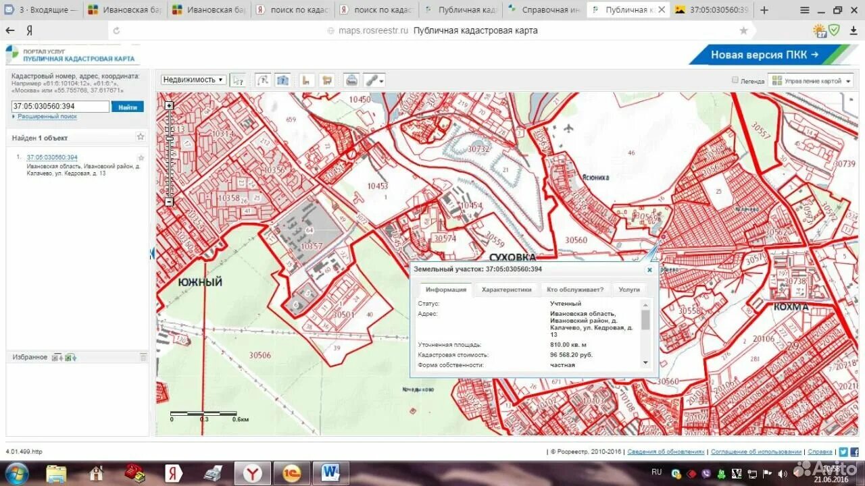Go back with browser back arrow
The image size is (865, 486).
coord(10,30)
